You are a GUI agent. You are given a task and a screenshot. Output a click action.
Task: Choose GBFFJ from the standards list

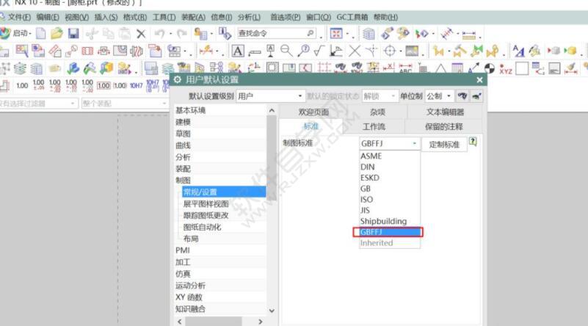[390, 232]
